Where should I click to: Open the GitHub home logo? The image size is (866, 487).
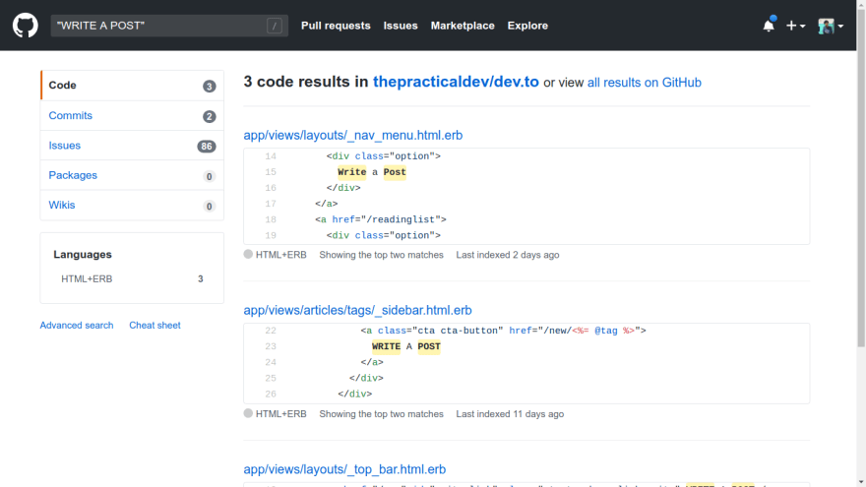tap(26, 26)
